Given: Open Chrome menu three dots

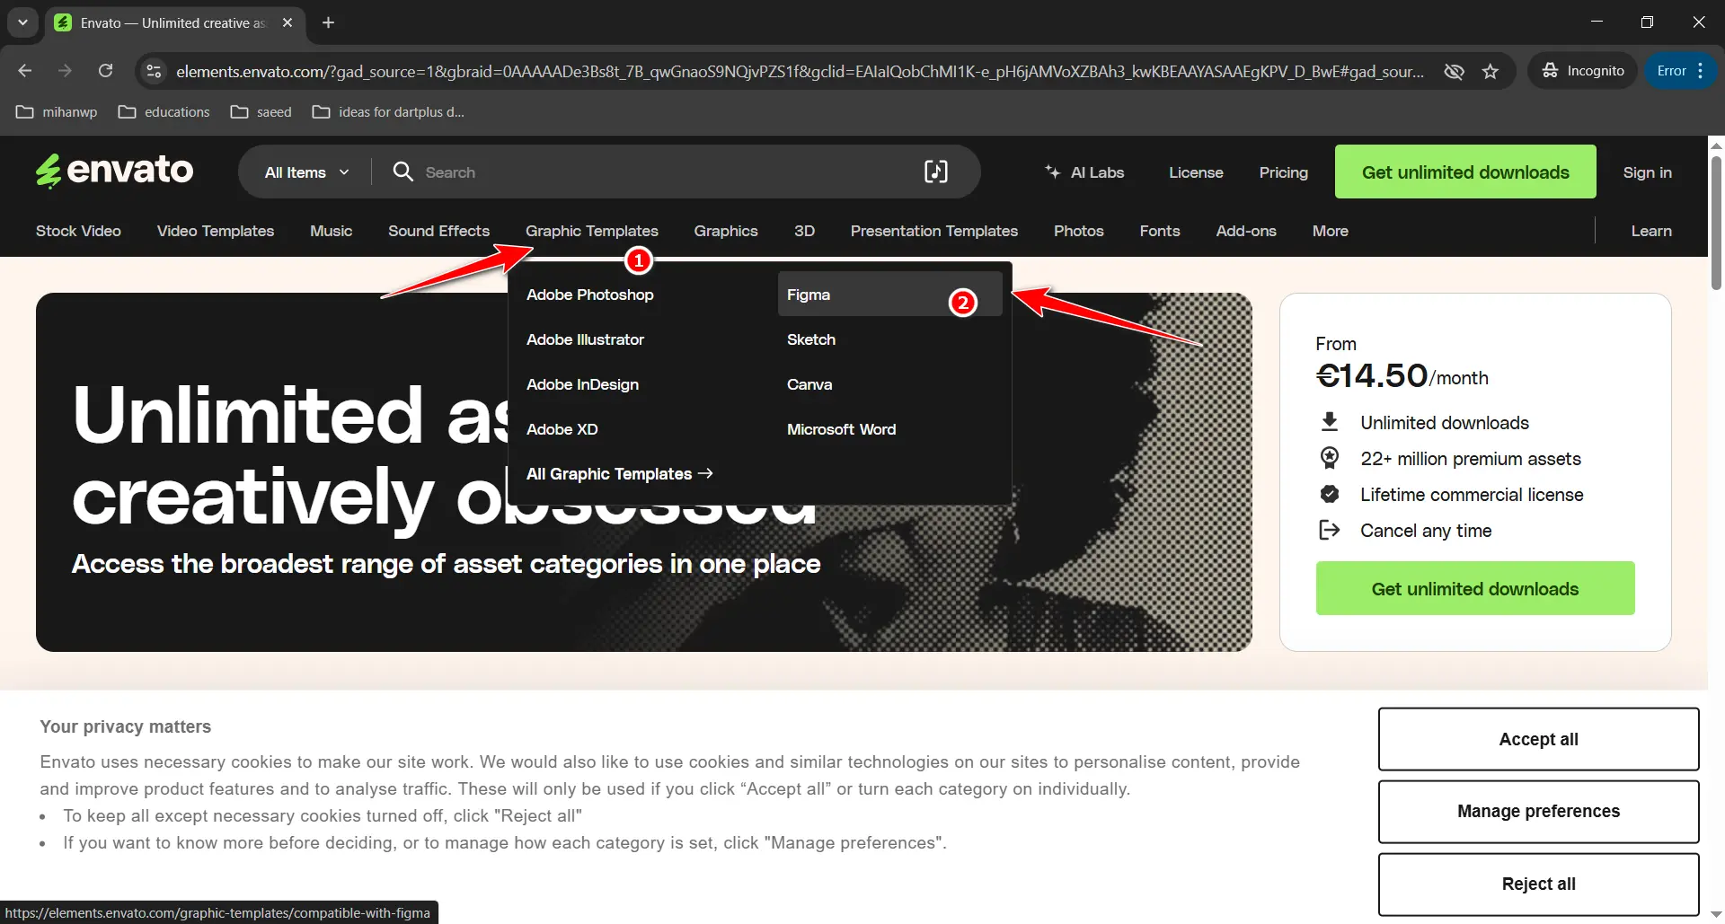Looking at the screenshot, I should point(1701,71).
